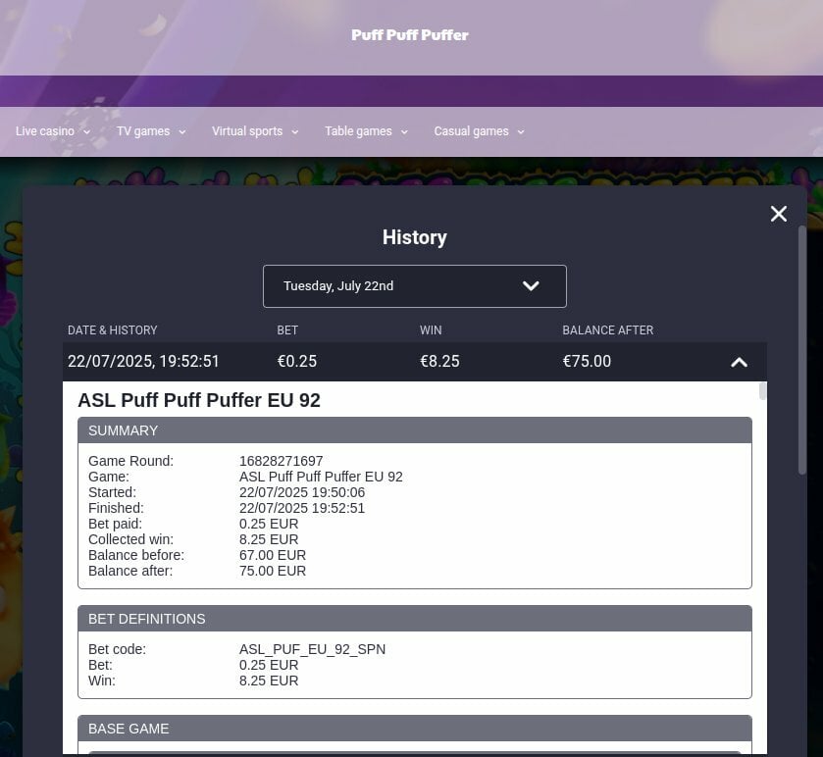Click the arrow beside TV games
This screenshot has width=823, height=757.
[182, 132]
